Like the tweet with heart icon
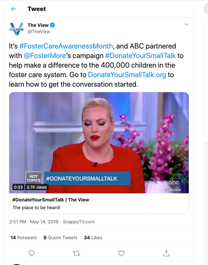The width and height of the screenshot is (208, 265). 121,253
